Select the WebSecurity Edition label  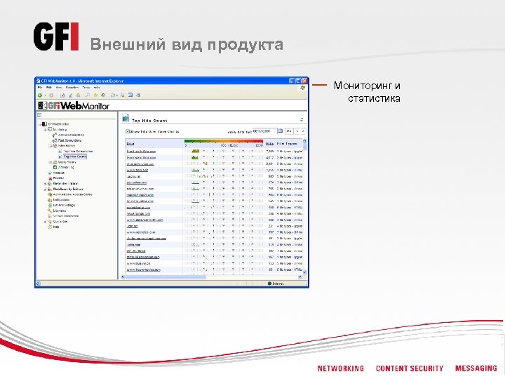(x=67, y=189)
